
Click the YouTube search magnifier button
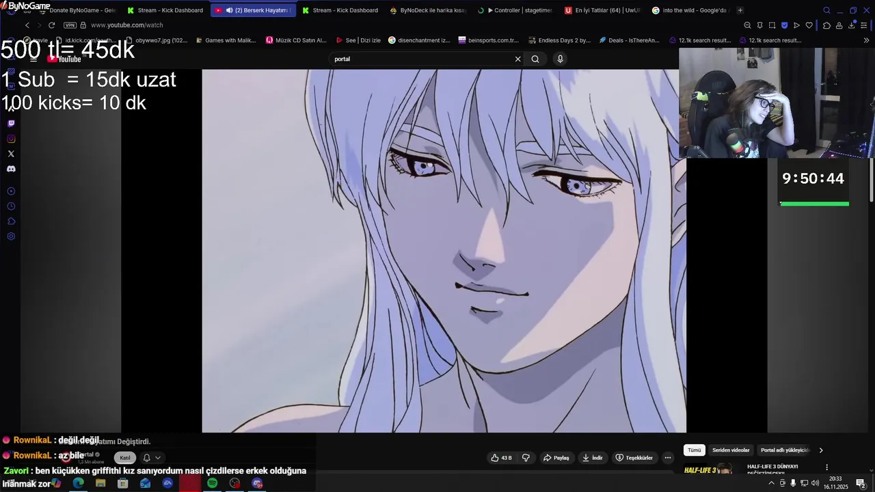point(535,59)
